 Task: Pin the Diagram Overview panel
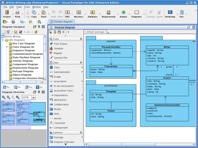click(x=39, y=92)
